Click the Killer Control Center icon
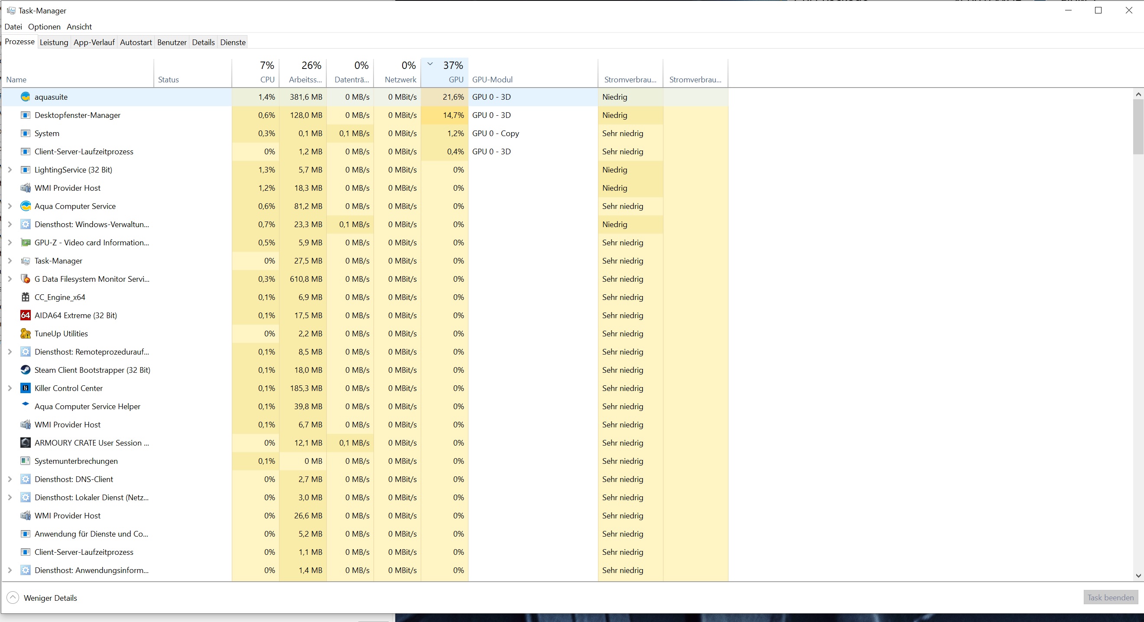The height and width of the screenshot is (622, 1144). 26,388
